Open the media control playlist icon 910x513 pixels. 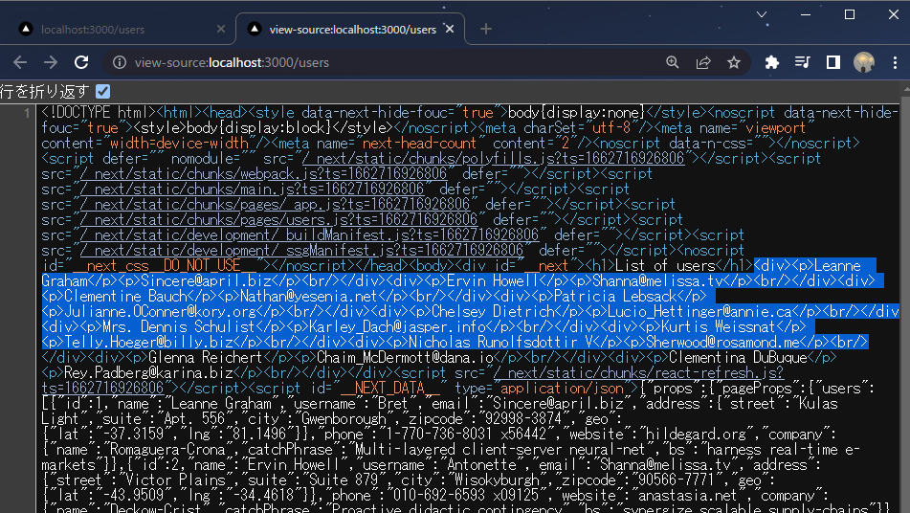(x=803, y=62)
